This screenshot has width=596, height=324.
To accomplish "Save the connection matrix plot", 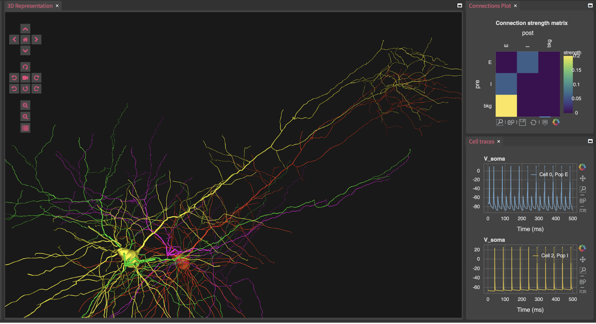I will click(x=522, y=122).
